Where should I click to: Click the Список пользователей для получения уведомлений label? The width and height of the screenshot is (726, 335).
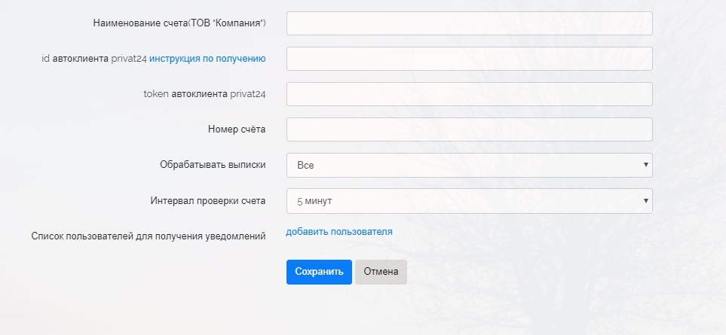(x=149, y=236)
